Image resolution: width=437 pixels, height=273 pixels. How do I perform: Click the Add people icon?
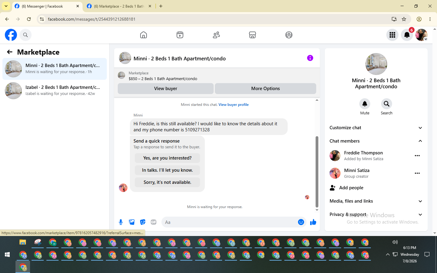click(333, 188)
